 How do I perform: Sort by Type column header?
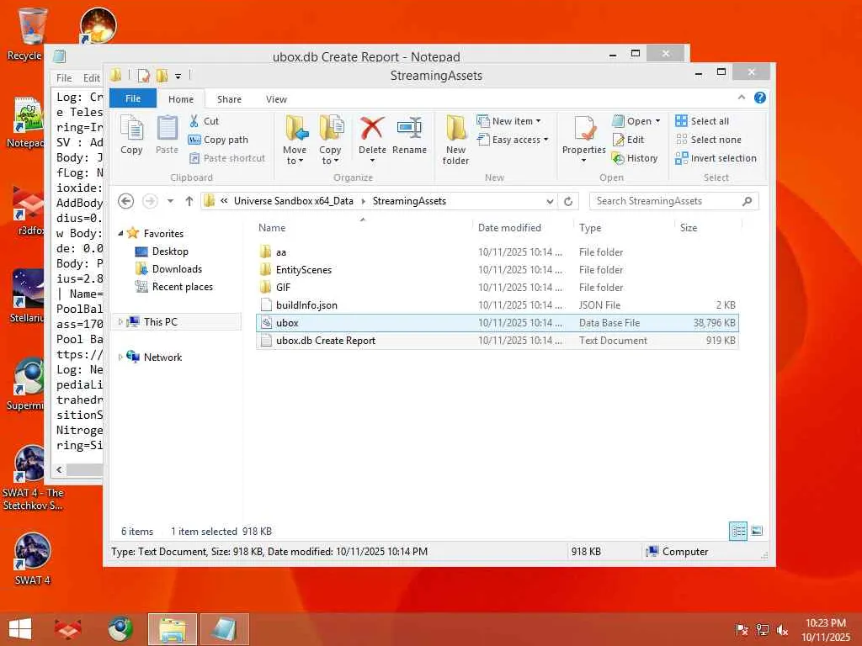point(624,227)
